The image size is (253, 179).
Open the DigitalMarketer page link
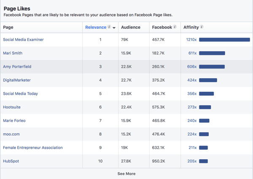coord(17,80)
